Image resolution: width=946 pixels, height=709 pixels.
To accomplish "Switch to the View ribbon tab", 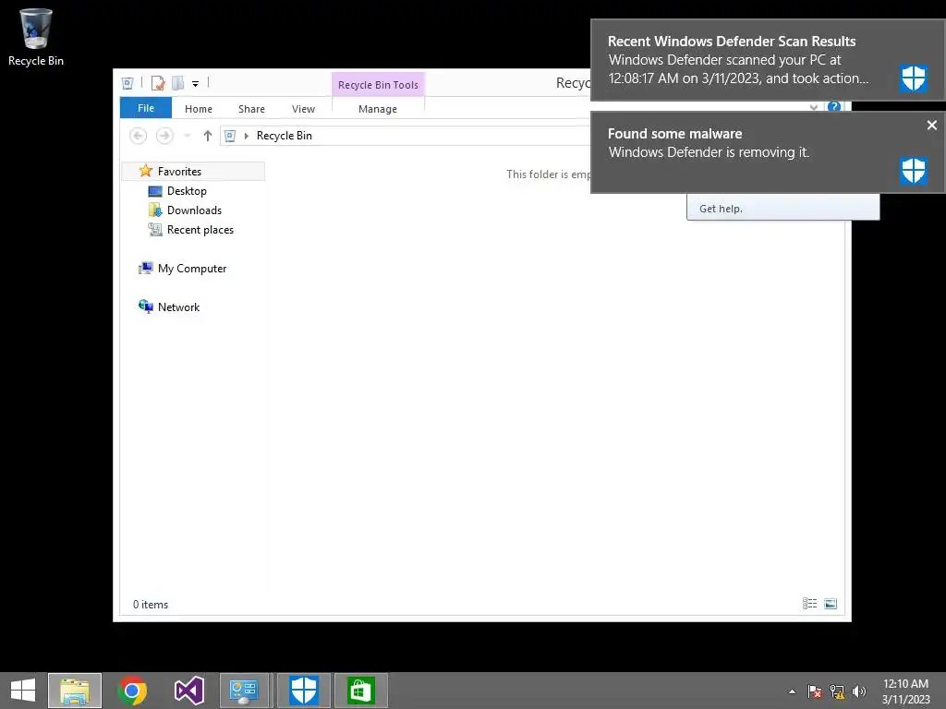I will tap(303, 109).
